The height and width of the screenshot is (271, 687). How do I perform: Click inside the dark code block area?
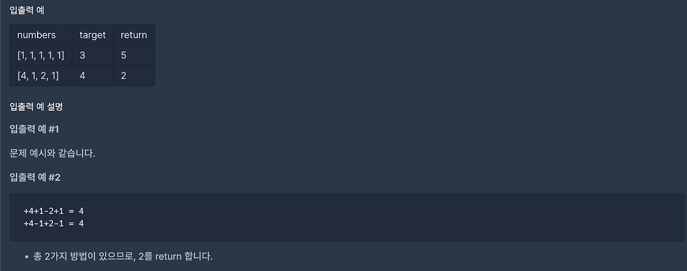(x=347, y=217)
